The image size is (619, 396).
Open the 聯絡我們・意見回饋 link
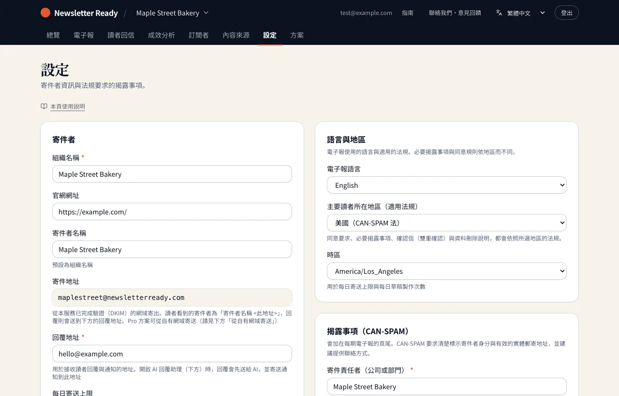click(x=455, y=13)
